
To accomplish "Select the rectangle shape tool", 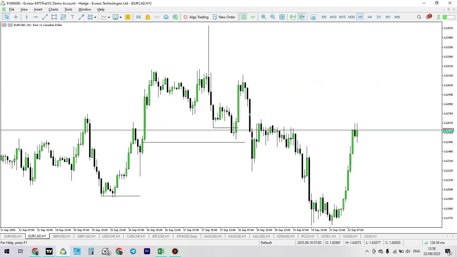I will (54, 17).
